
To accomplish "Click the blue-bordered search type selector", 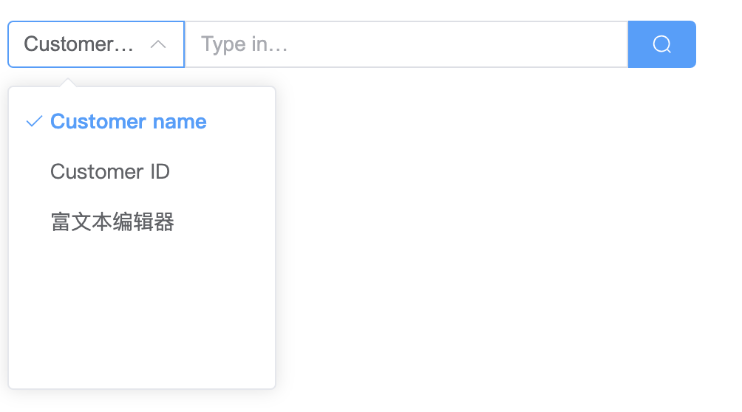I will [96, 44].
